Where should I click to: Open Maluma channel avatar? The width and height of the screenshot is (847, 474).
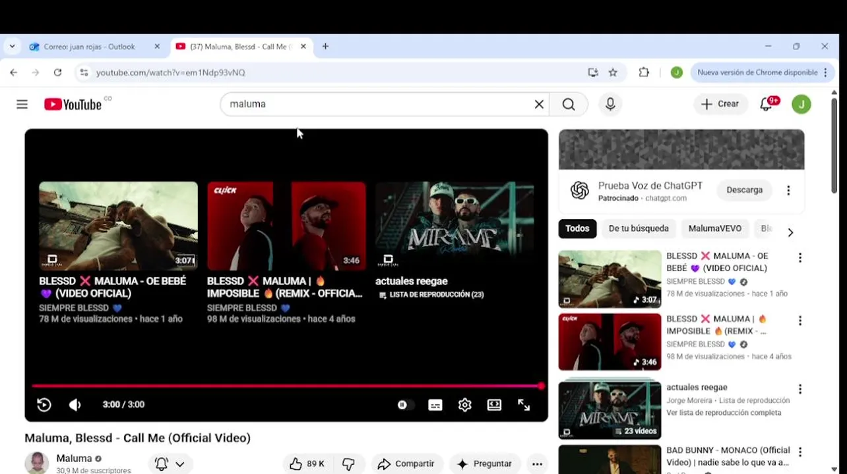click(37, 463)
